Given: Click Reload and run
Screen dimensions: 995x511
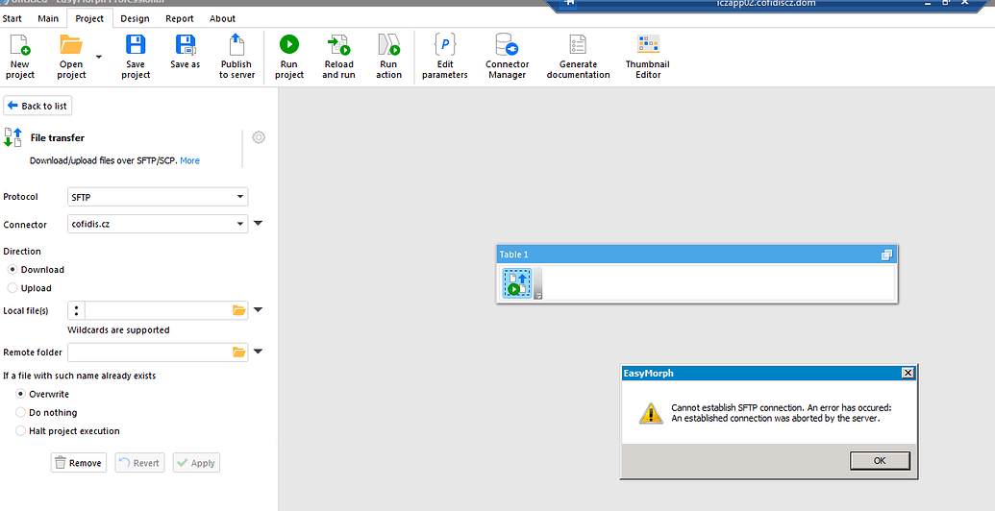Looking at the screenshot, I should pos(338,57).
